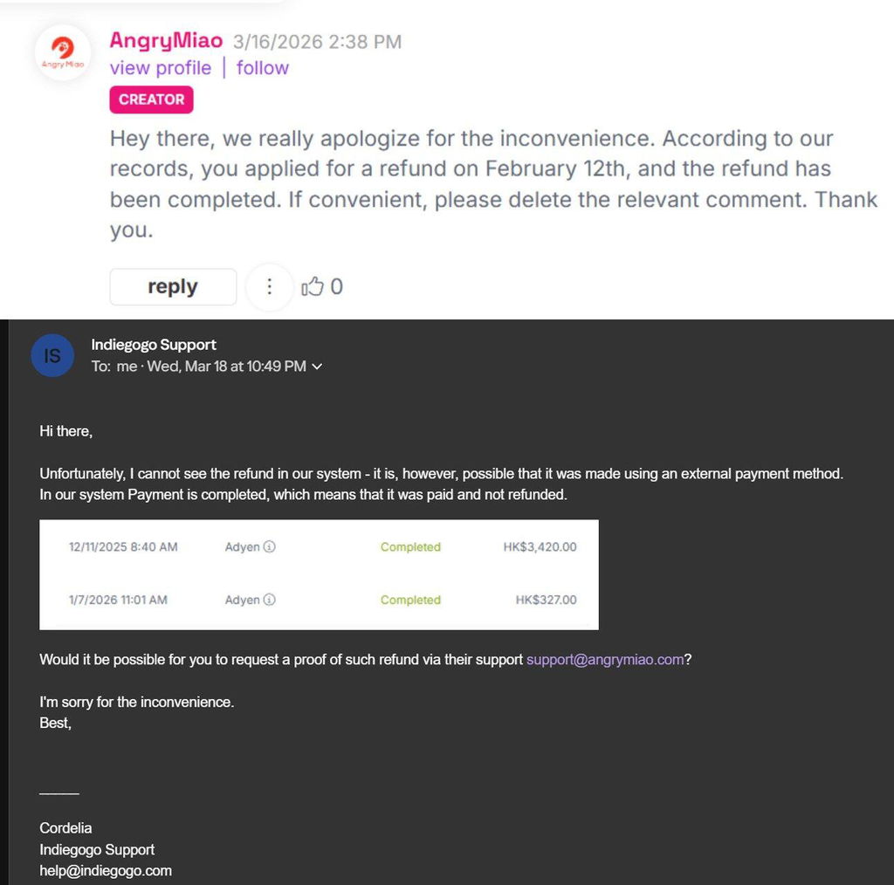Click the 12/11/2025 8:40 AM transaction date

click(123, 546)
